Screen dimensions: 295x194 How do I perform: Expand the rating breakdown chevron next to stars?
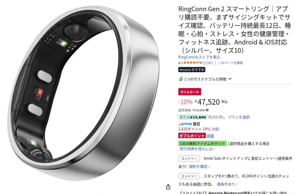pos(201,62)
